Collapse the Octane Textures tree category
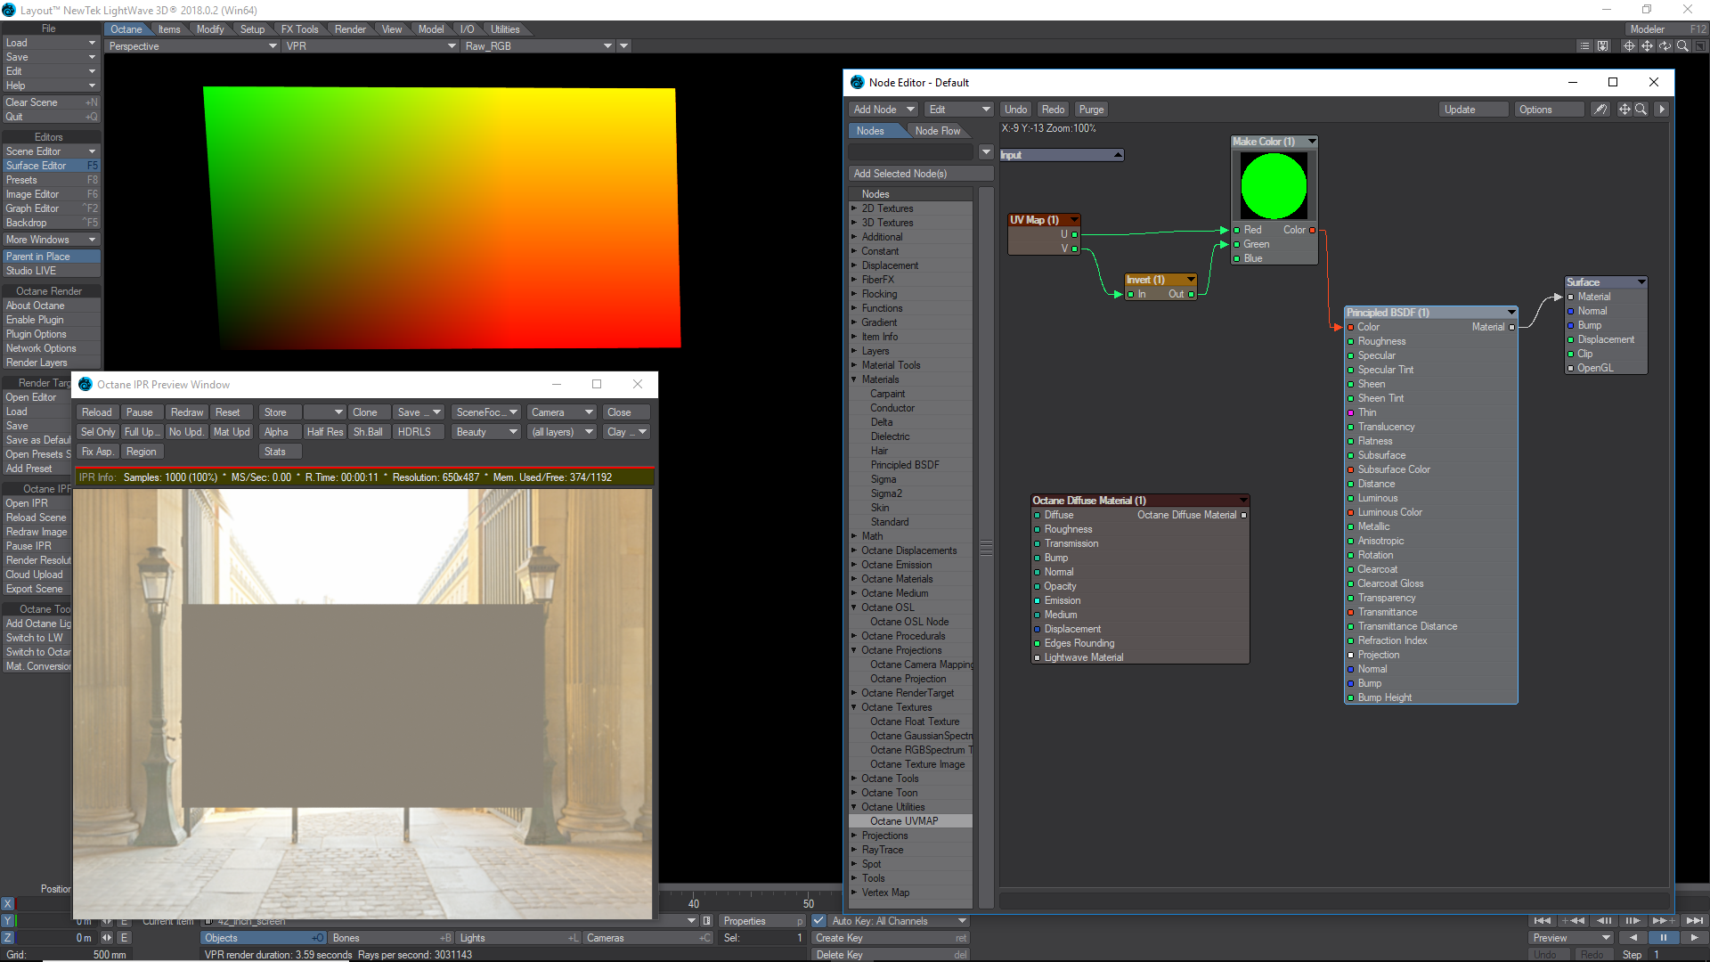 [x=854, y=707]
